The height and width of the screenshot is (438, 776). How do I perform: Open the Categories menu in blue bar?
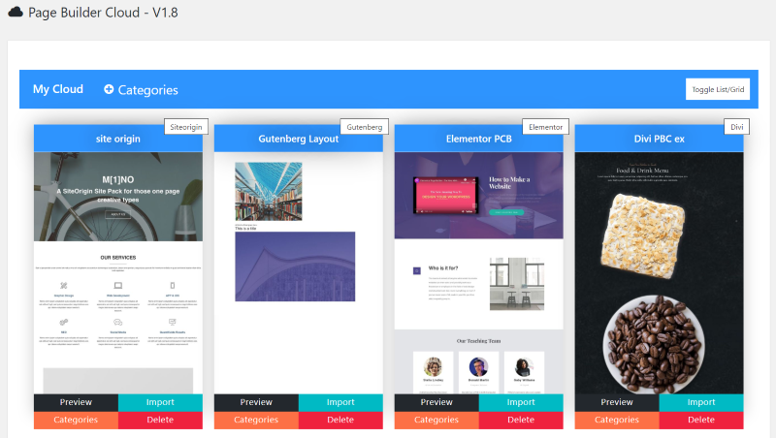(x=141, y=89)
